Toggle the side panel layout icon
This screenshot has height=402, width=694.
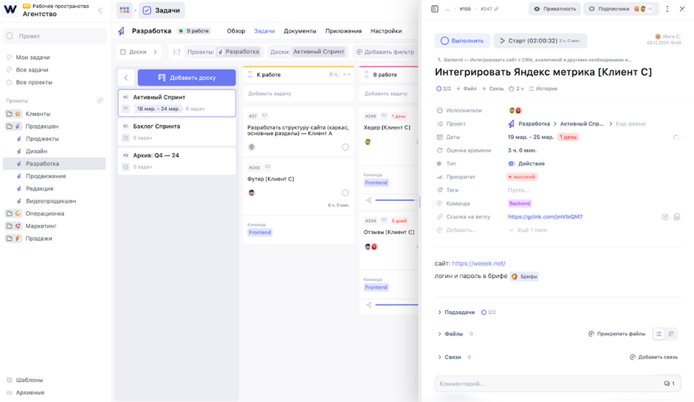[x=434, y=9]
